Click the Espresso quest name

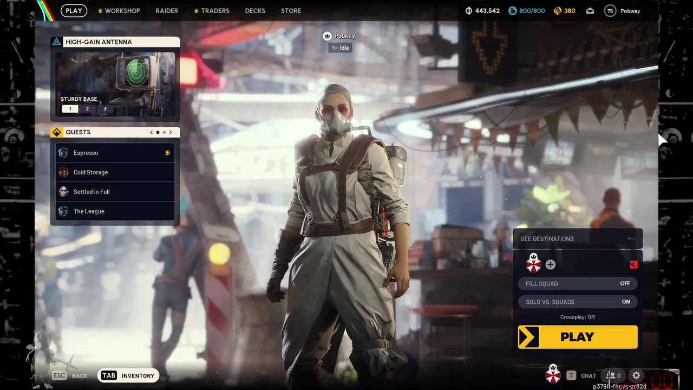(86, 153)
